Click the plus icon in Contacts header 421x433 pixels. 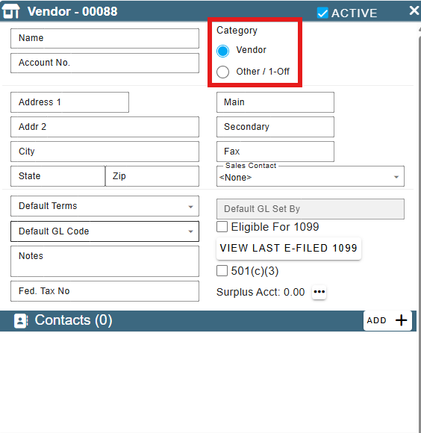coord(401,320)
